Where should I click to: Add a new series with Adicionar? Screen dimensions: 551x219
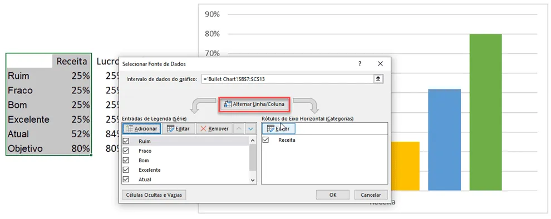[x=141, y=129]
